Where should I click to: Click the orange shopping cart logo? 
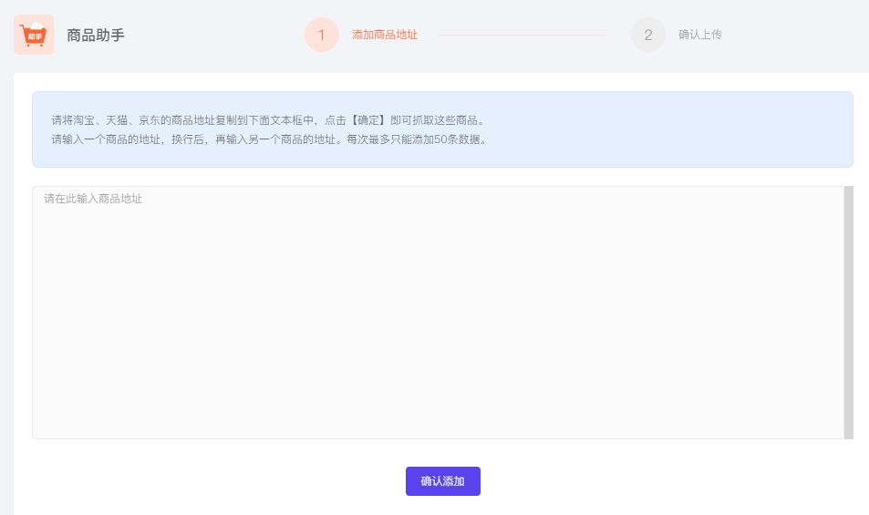[x=34, y=35]
